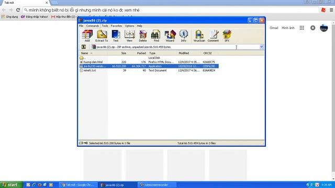Image resolution: width=335 pixels, height=188 pixels.
Task: Open the Tools menu
Action: (x=105, y=26)
